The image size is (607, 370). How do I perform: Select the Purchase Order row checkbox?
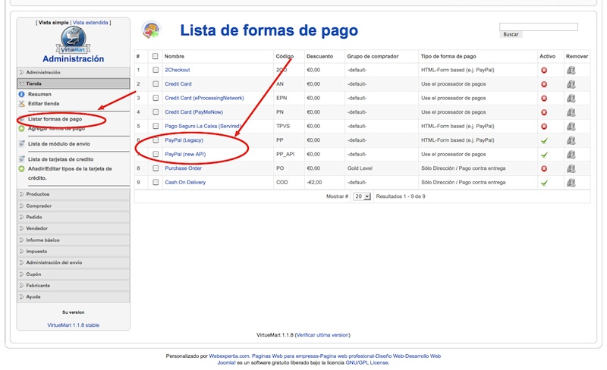click(x=156, y=168)
